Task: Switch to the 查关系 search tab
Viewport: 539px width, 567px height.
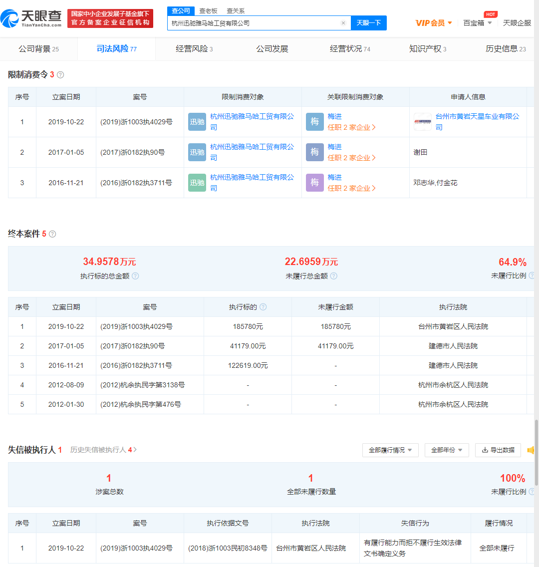Action: (236, 11)
